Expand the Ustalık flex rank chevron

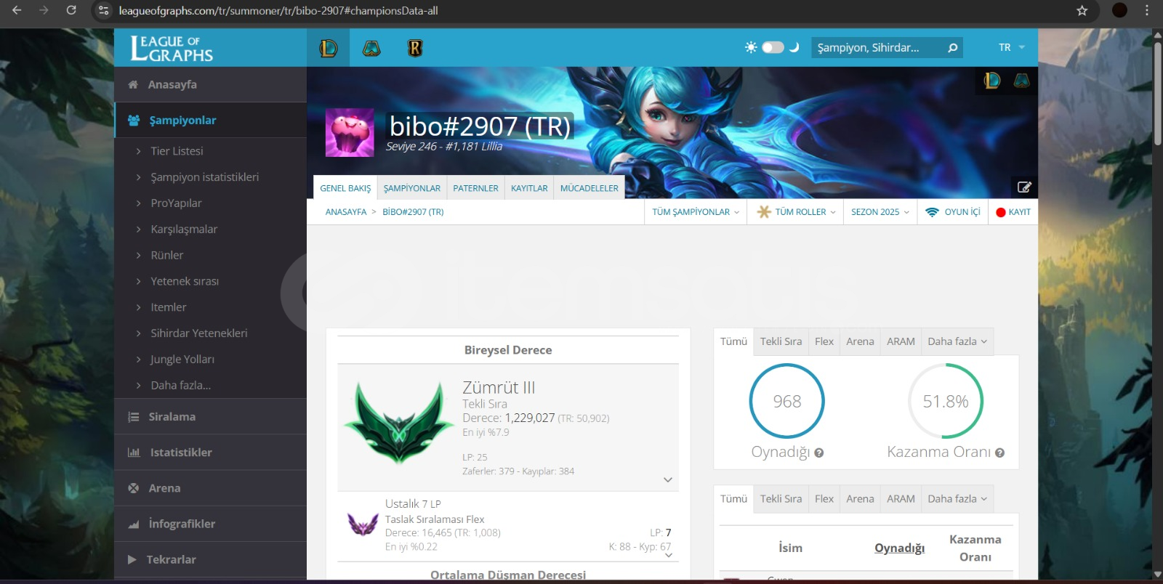coord(668,555)
